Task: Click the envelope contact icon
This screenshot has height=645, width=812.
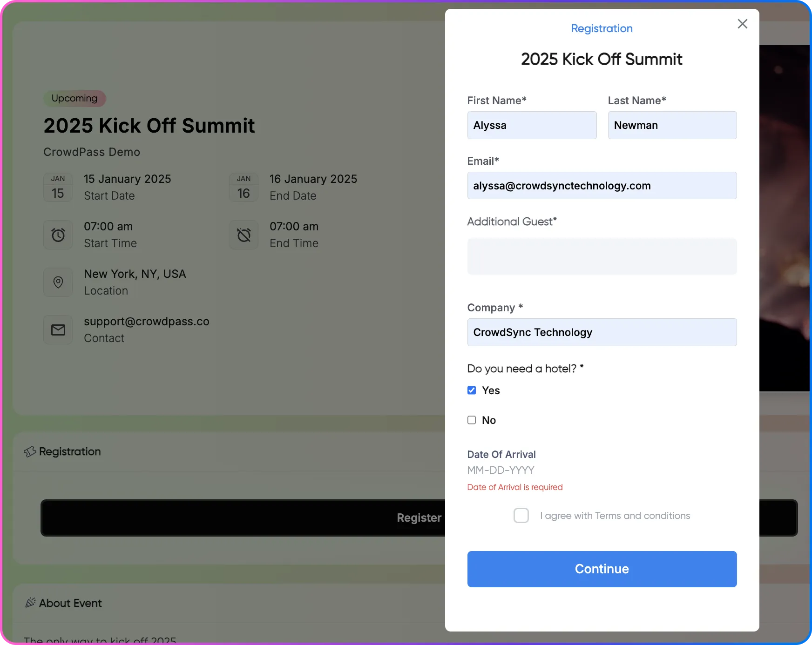Action: tap(58, 329)
